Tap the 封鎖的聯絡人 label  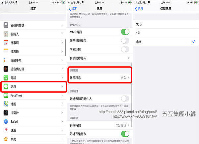coord(78,58)
